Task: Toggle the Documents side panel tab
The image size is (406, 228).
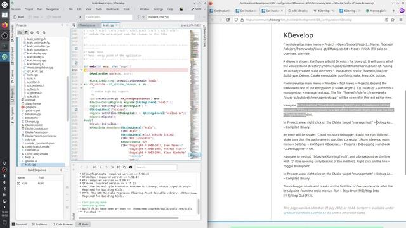Action: 12,34
